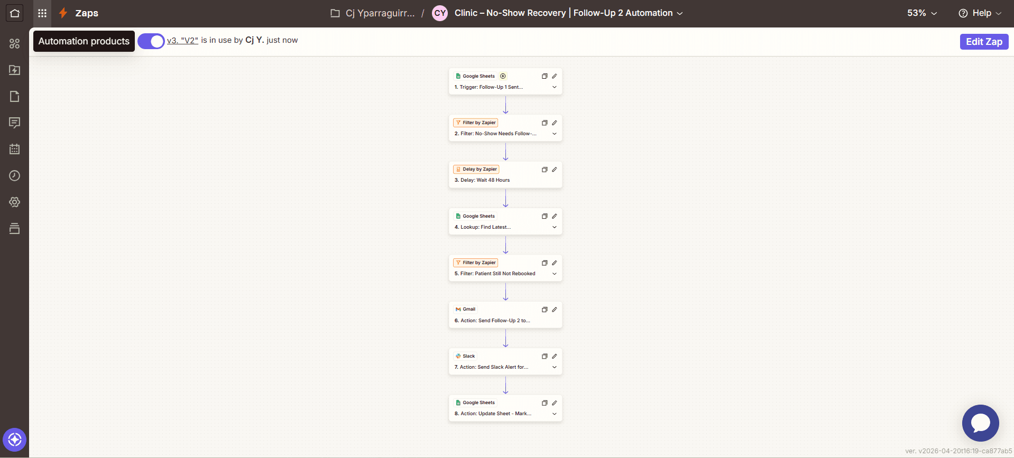1014x458 pixels.
Task: Open the chat support bubble
Action: 980,423
